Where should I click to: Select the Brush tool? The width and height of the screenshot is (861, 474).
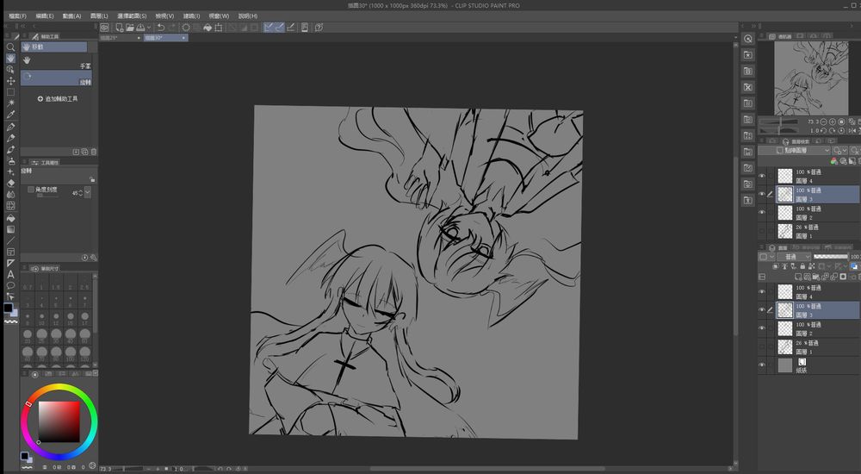tap(10, 150)
